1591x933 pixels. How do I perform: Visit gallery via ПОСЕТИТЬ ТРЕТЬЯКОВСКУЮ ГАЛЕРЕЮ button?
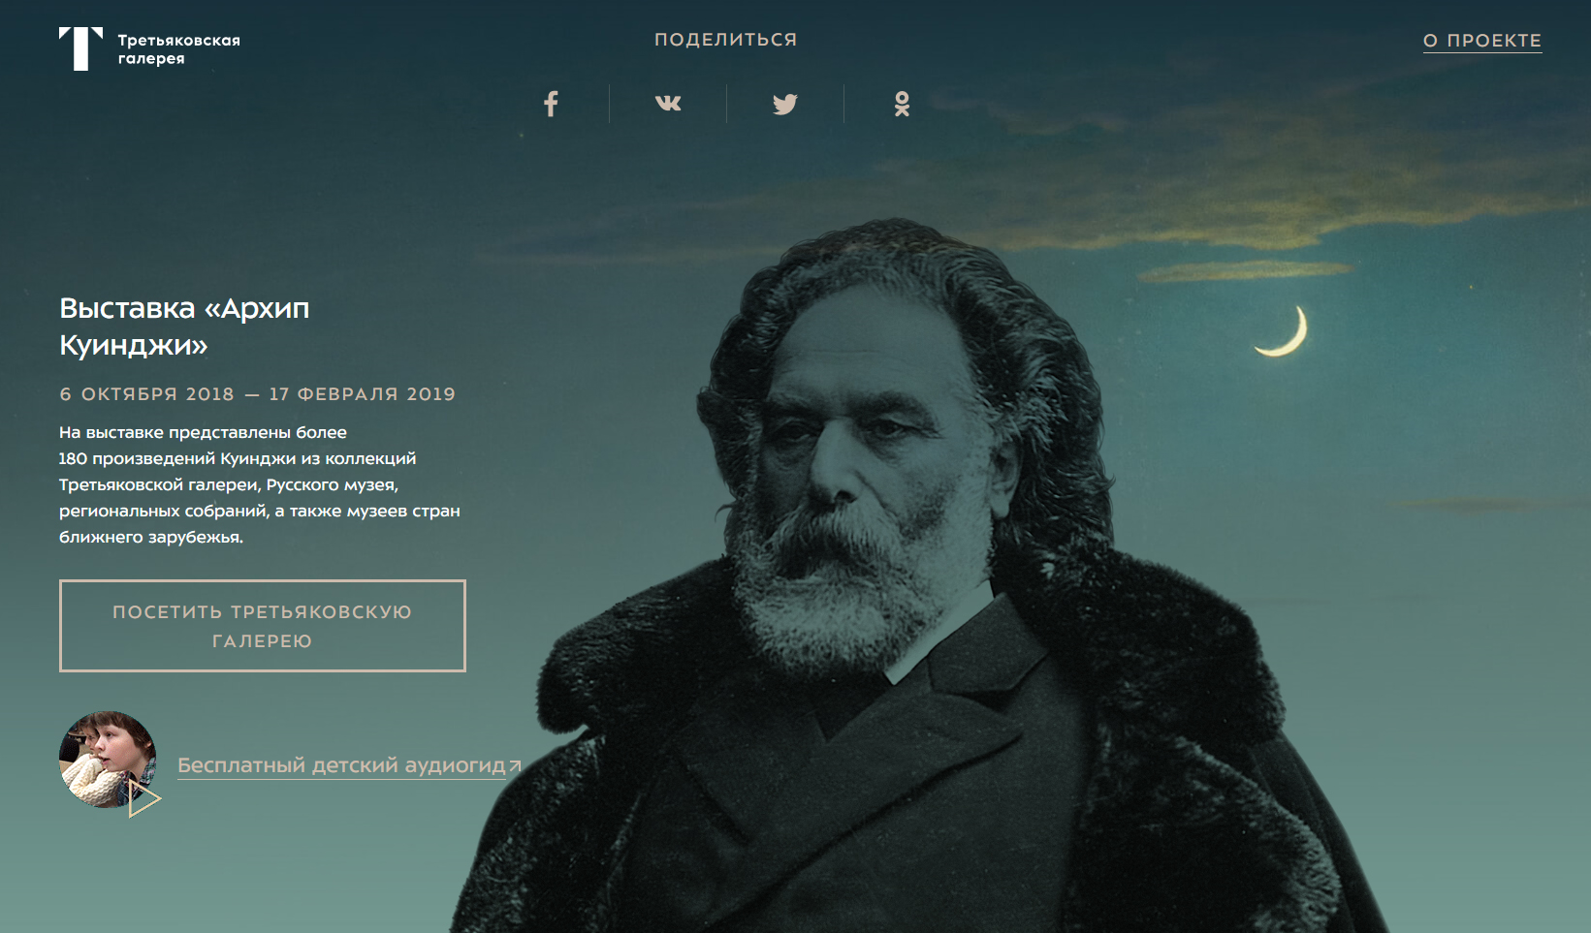(x=263, y=626)
